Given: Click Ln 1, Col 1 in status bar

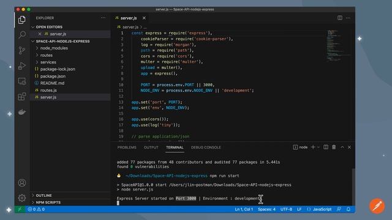Looking at the screenshot, I should [x=244, y=209].
